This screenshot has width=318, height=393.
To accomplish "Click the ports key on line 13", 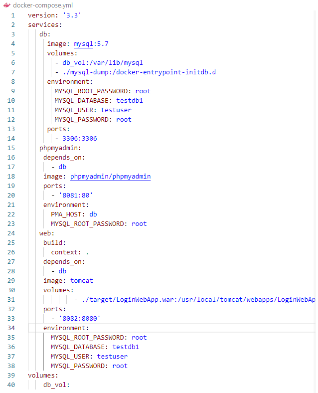I will pyautogui.click(x=57, y=129).
